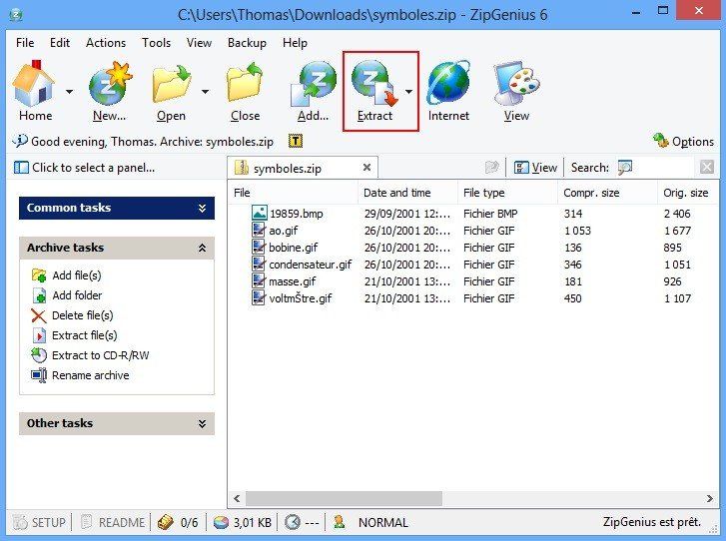Click Rename archive task
This screenshot has height=541, width=726.
(x=80, y=375)
